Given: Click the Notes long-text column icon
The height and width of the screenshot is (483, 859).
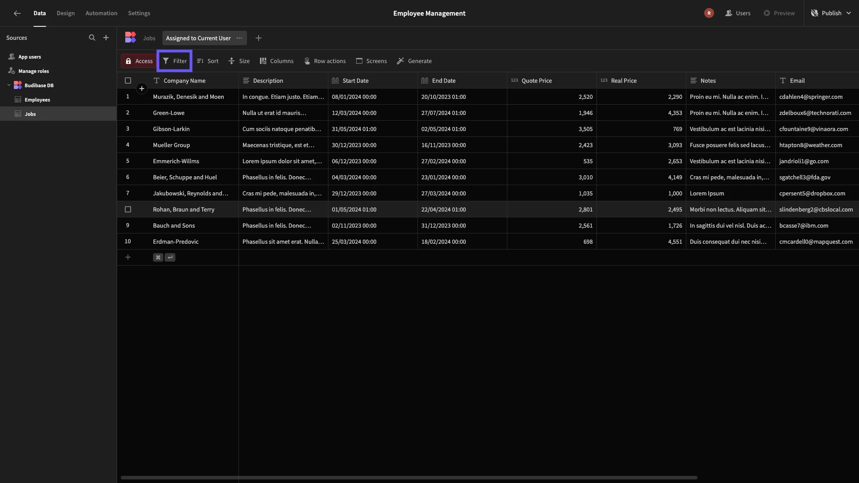Looking at the screenshot, I should coord(693,80).
